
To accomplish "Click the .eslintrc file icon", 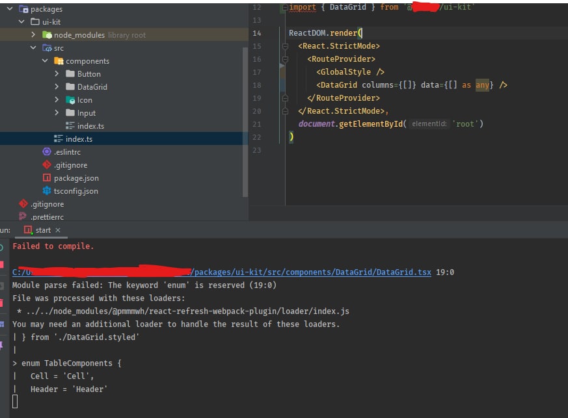I will point(47,151).
